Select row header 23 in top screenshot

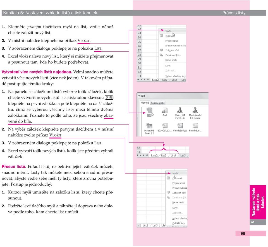tap(140, 33)
